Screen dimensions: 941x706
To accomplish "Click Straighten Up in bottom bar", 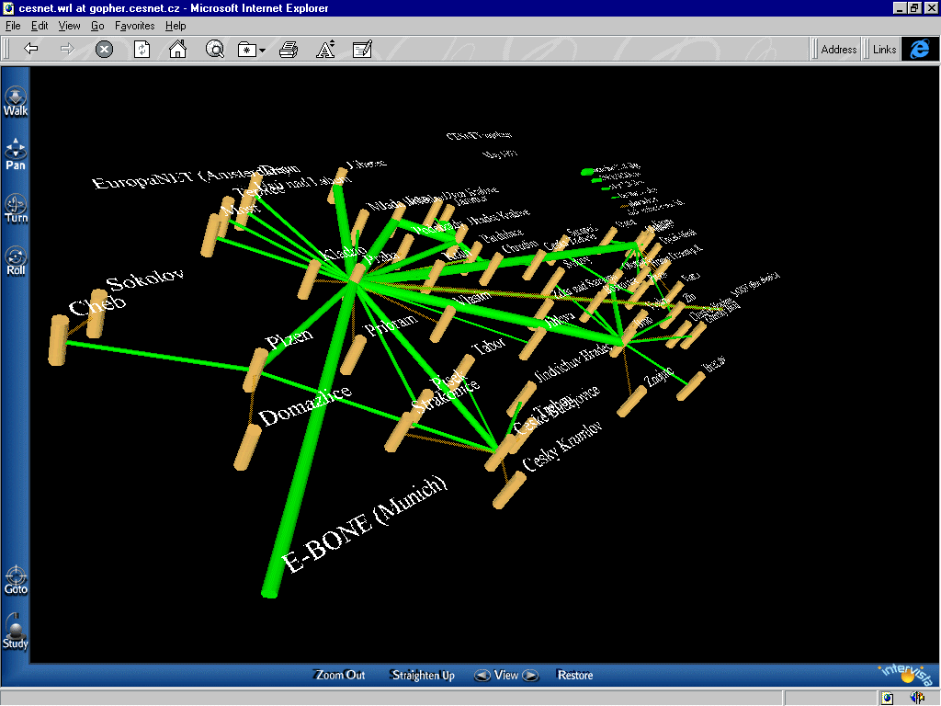I will pos(423,676).
